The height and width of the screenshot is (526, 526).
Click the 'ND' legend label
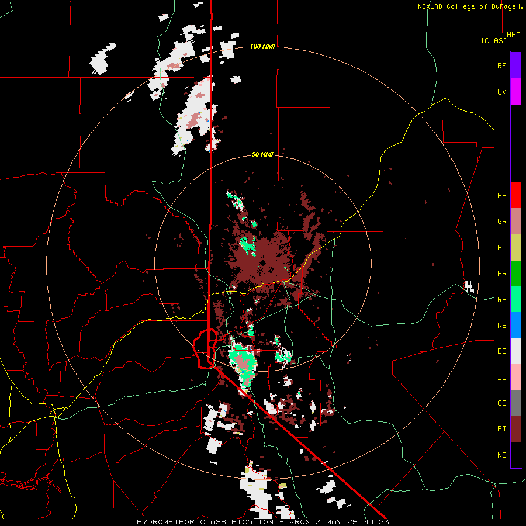point(501,455)
